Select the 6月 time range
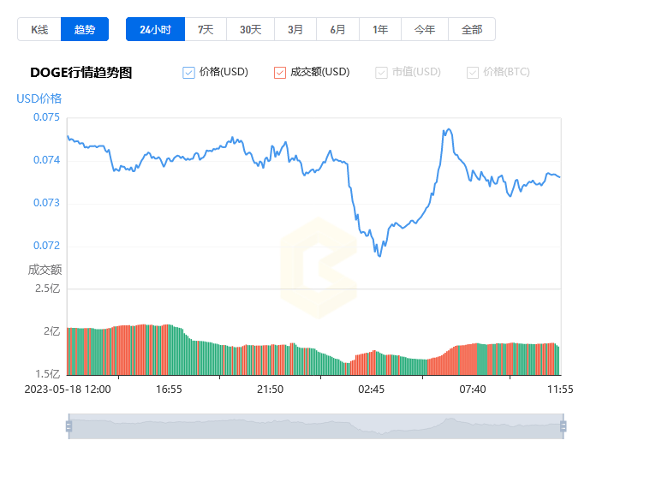 coord(337,29)
